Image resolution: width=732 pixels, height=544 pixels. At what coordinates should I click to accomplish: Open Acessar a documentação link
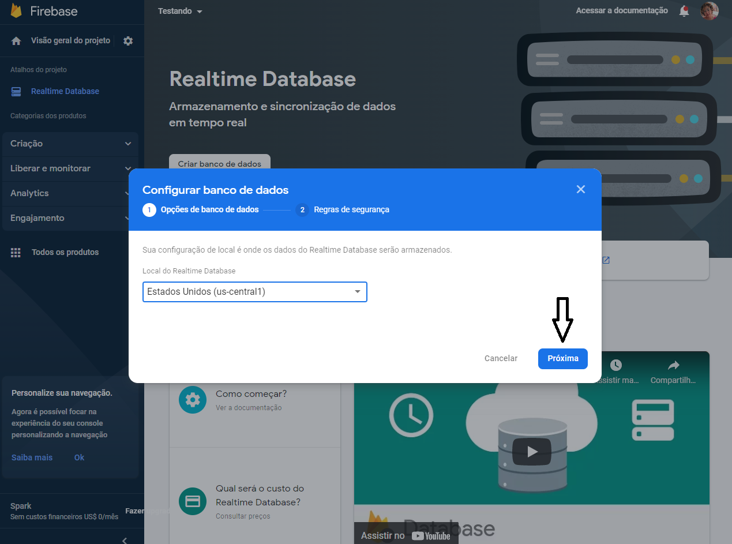click(x=622, y=10)
